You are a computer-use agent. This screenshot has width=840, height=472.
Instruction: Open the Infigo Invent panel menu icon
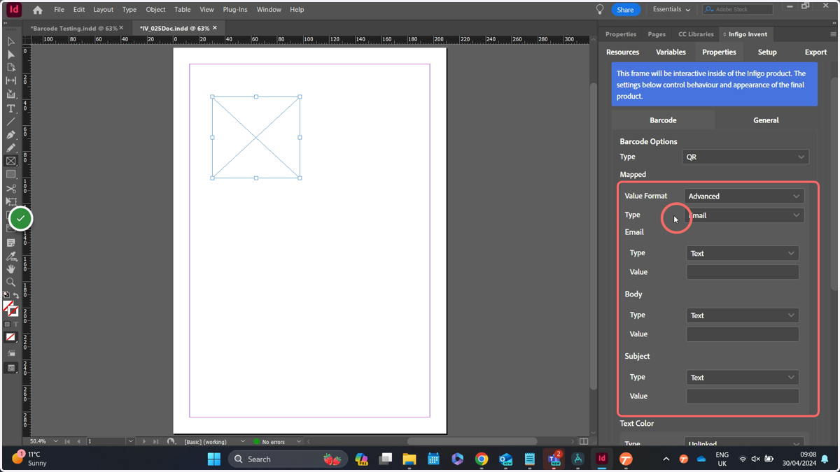[x=833, y=34]
